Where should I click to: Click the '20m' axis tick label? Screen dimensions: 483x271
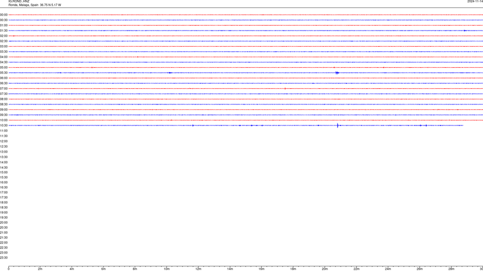coord(325,269)
